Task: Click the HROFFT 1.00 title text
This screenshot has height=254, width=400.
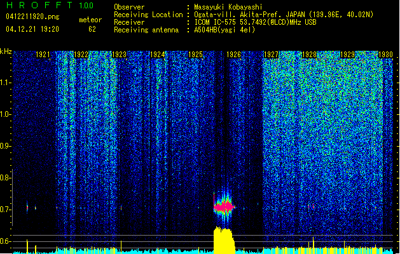Action: coord(50,5)
